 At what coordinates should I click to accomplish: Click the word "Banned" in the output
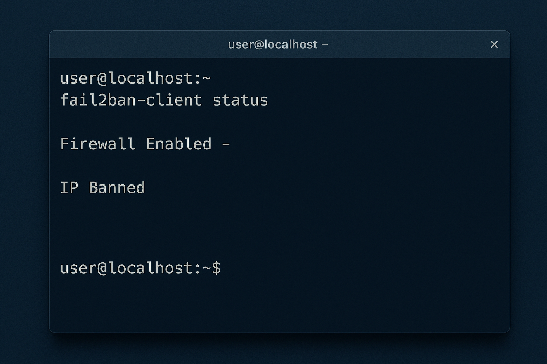117,188
